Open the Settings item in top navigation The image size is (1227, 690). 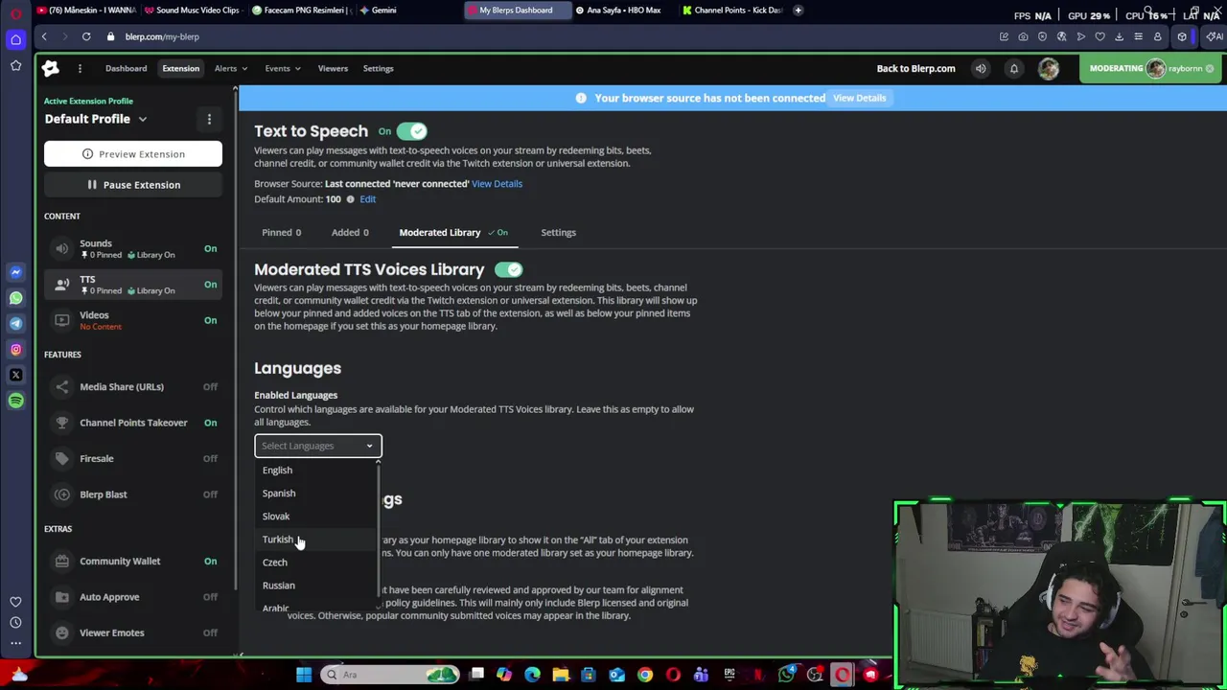coord(378,68)
